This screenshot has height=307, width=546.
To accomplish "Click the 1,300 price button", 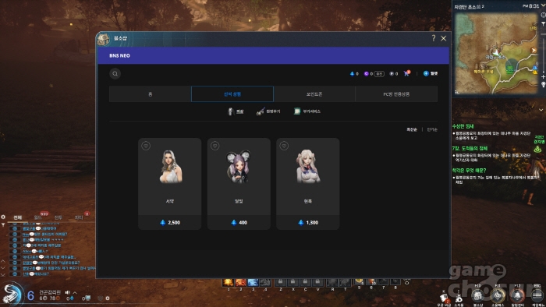I will (308, 223).
